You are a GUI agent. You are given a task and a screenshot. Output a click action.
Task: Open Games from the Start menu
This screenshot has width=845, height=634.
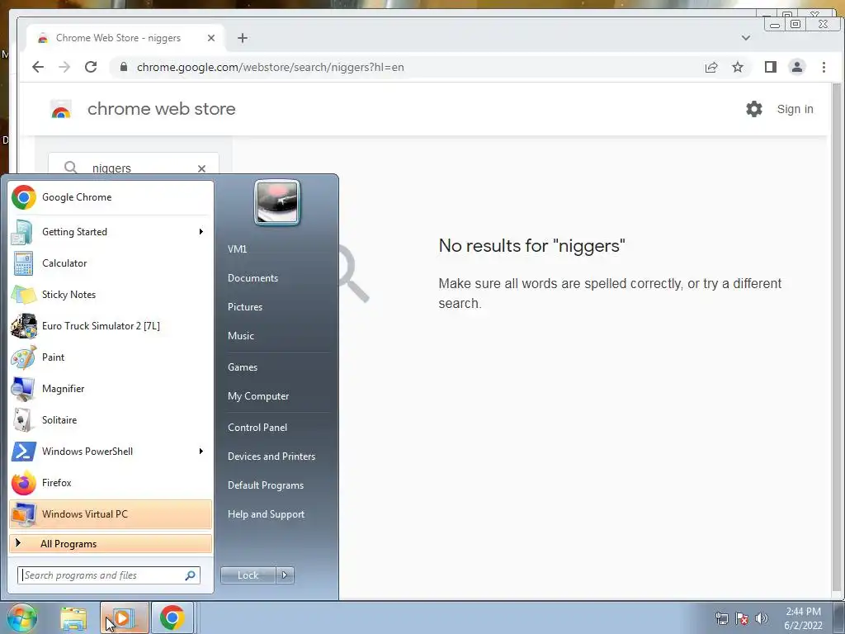coord(243,367)
